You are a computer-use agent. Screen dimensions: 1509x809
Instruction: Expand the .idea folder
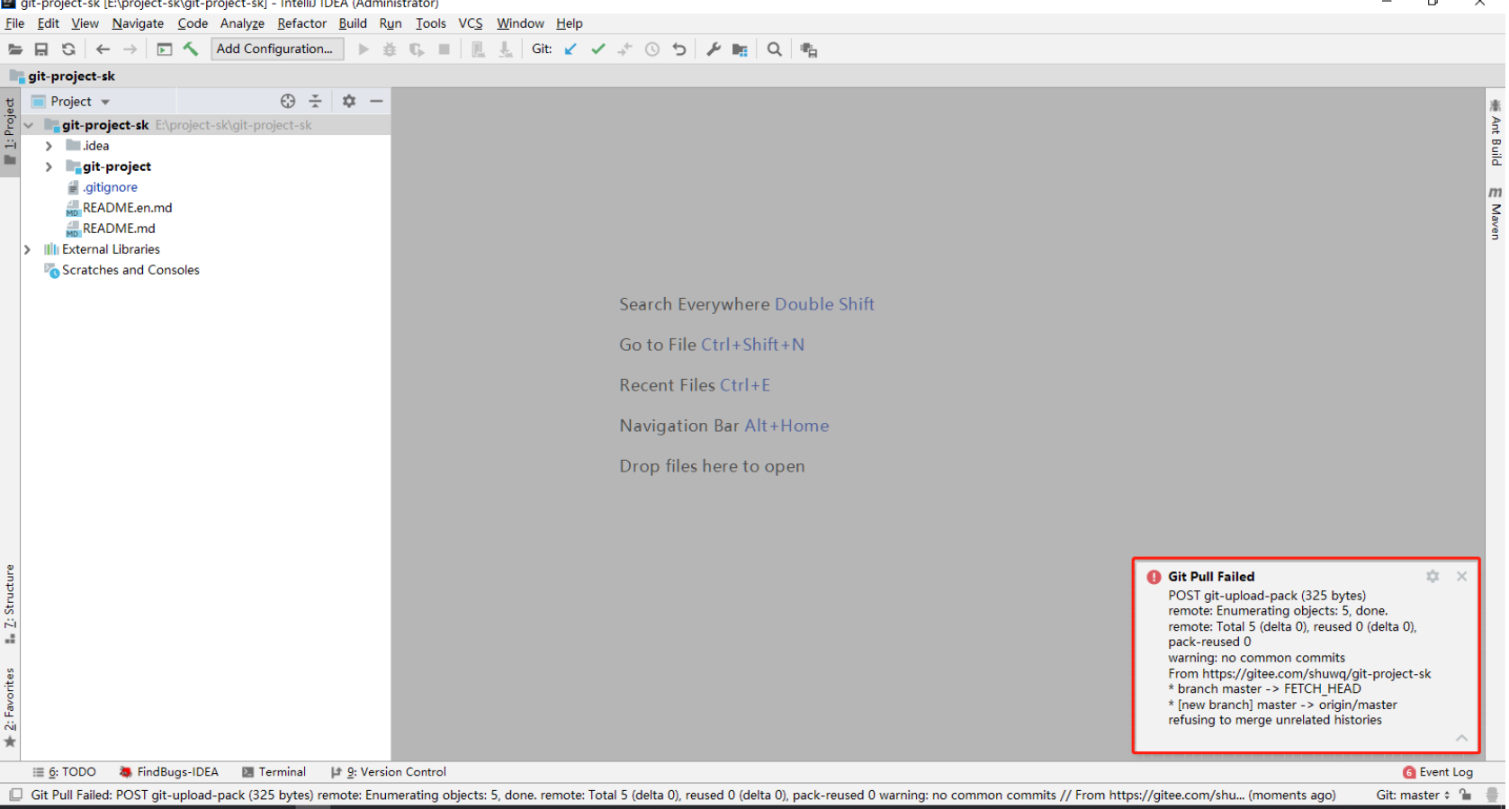point(49,146)
